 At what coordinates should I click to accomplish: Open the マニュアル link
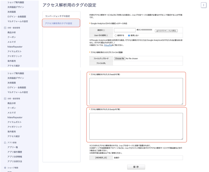[x=108, y=45]
